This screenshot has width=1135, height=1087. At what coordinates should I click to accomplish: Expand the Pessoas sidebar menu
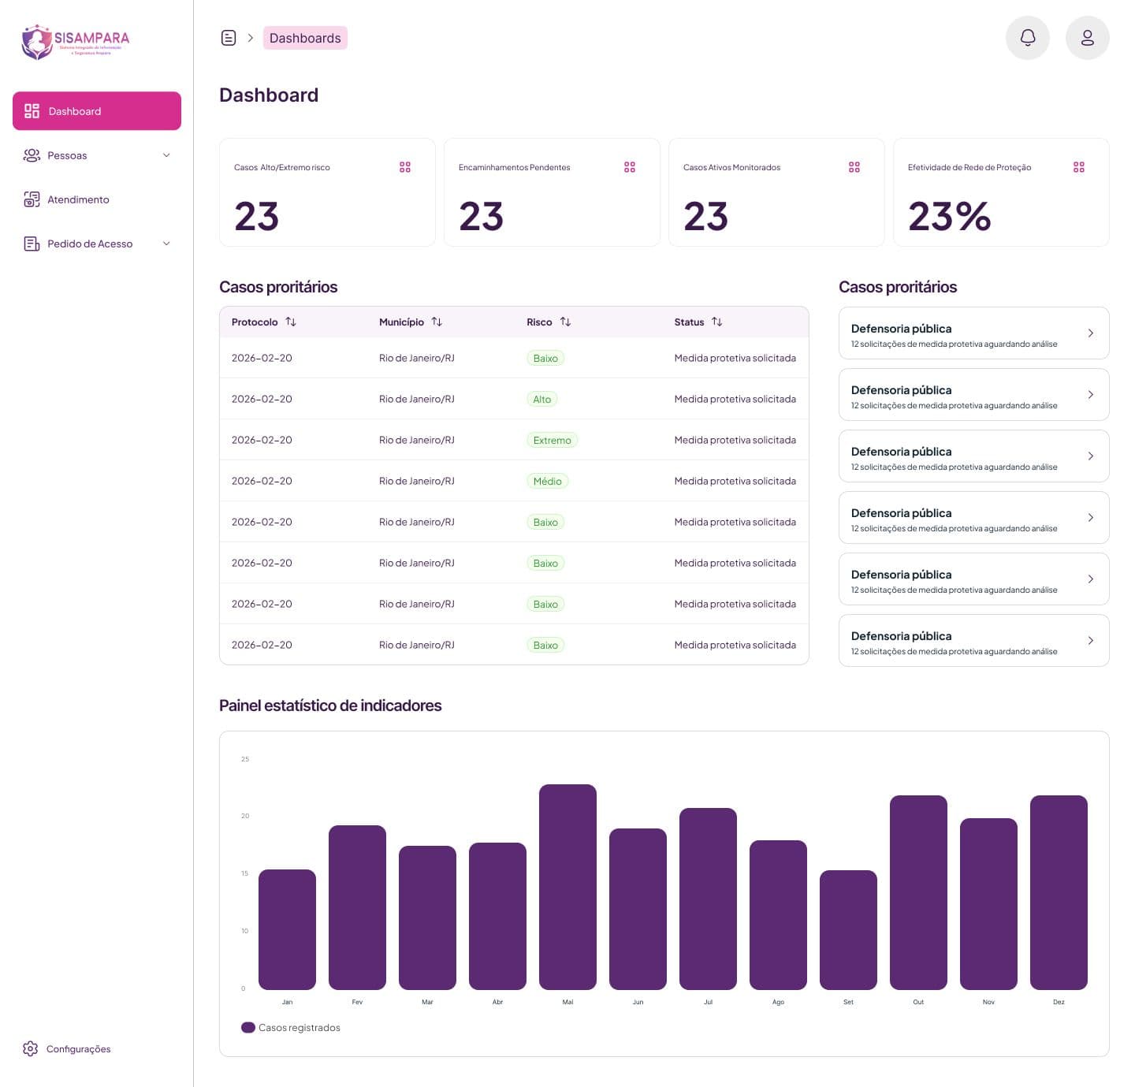click(x=97, y=155)
